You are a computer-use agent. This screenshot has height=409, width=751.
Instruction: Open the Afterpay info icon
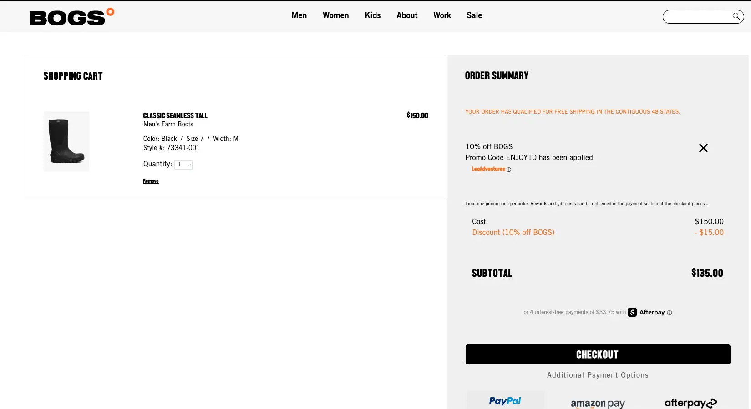tap(670, 313)
